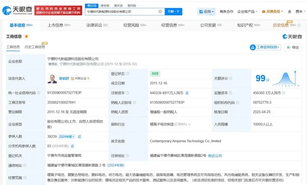307x185 pixels.
Task: Click the question mark icon beside 登记状态
Action: tap(127, 74)
